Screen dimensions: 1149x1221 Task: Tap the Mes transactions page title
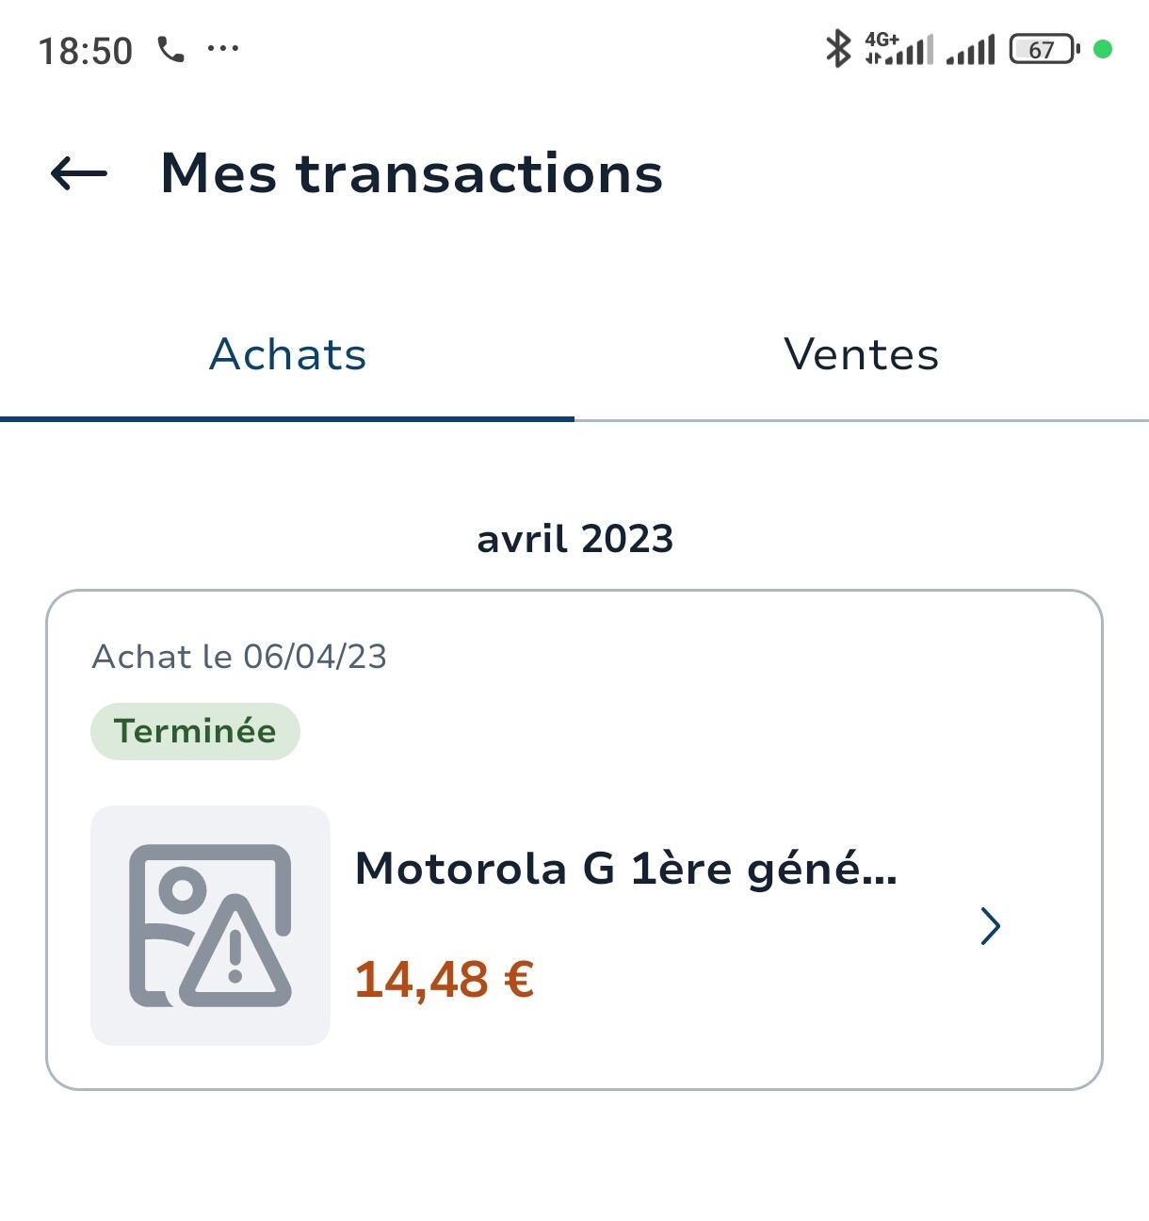412,173
